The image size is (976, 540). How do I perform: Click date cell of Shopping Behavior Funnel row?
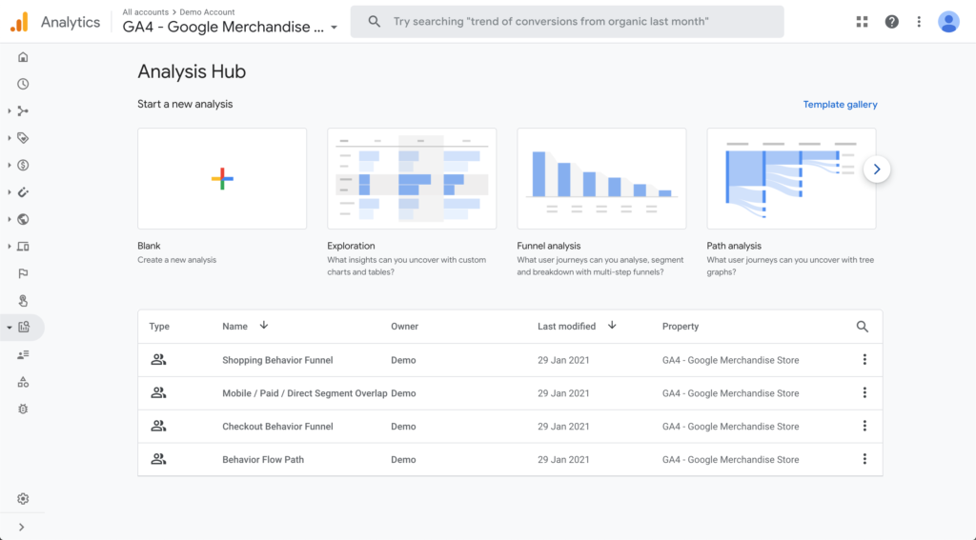(x=563, y=360)
